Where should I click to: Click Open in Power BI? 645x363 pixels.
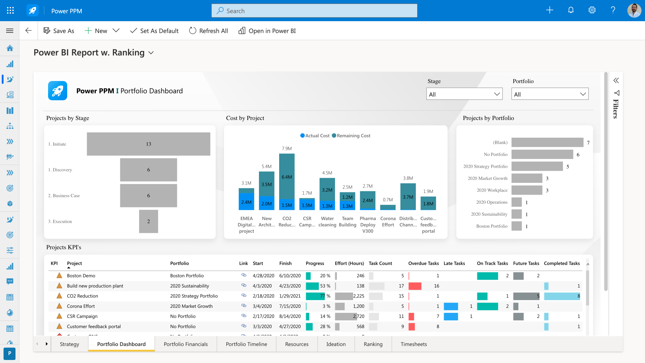267,31
